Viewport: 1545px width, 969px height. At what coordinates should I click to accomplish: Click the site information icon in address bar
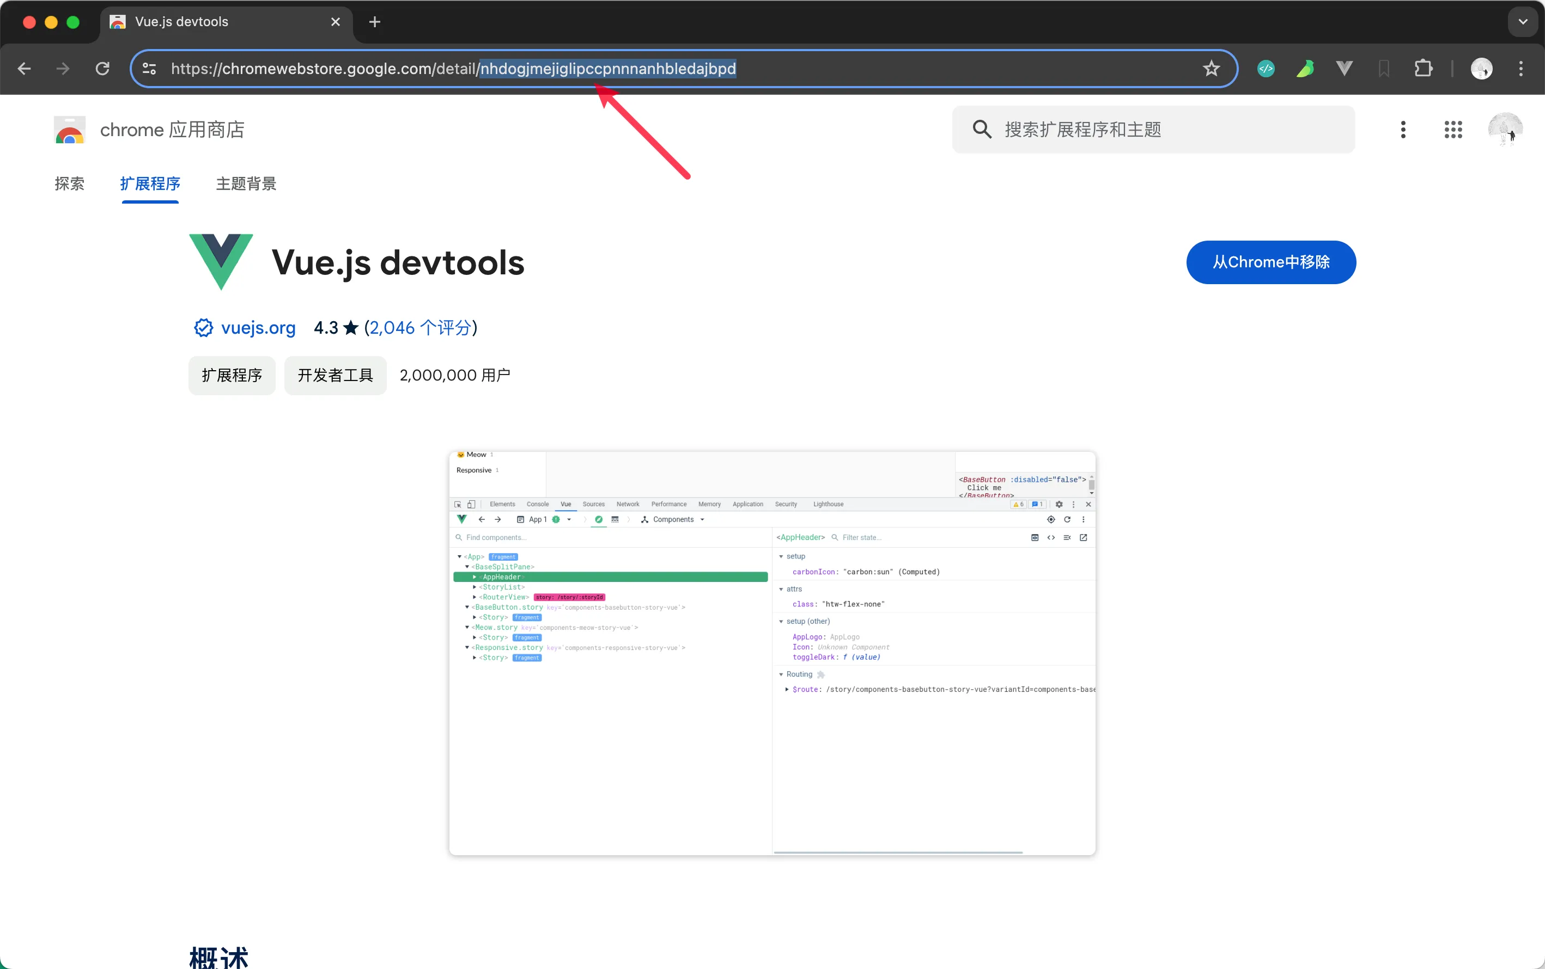coord(149,69)
